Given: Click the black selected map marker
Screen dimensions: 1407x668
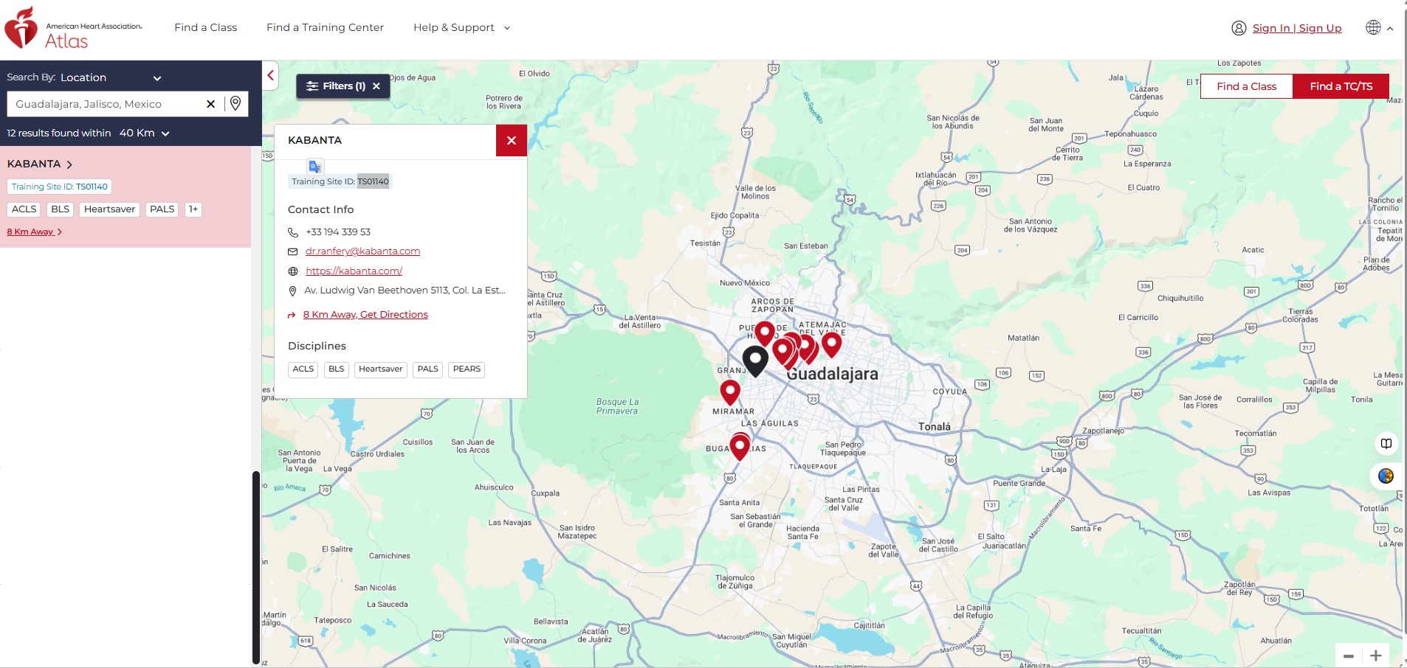Looking at the screenshot, I should click(x=755, y=360).
